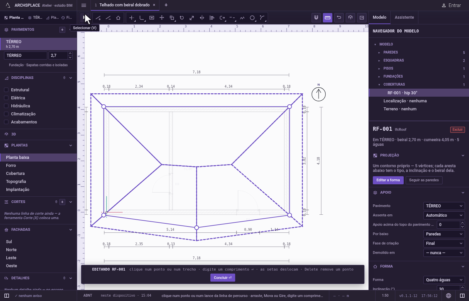The width and height of the screenshot is (469, 301).
Task: Open the Forma dropdown showing Quatro águas
Action: 444,280
